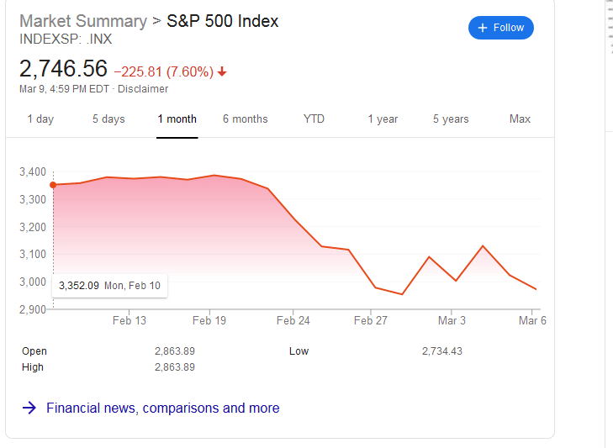Screen dimensions: 613x448
Task: Click the 3,352.09 Mon, Feb 10 tooltip
Action: 109,286
